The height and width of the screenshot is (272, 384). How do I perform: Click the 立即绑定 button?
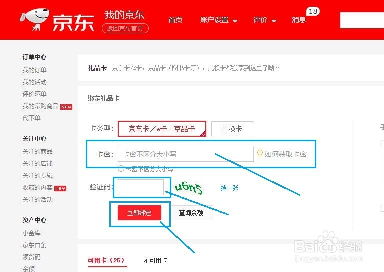pos(139,213)
